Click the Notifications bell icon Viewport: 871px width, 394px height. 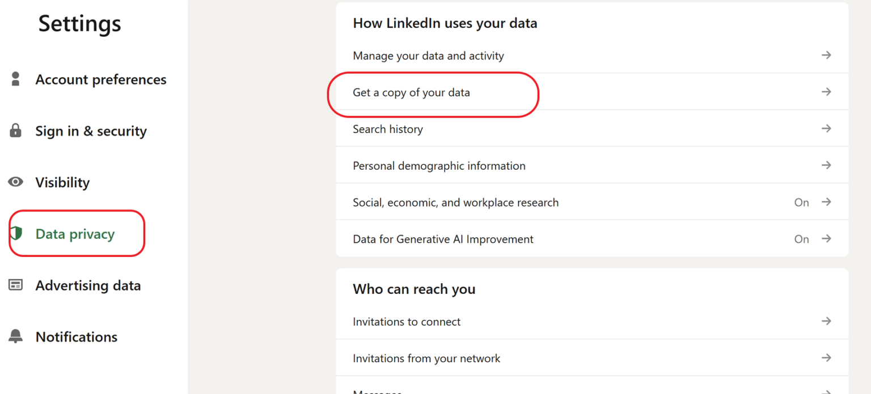16,337
